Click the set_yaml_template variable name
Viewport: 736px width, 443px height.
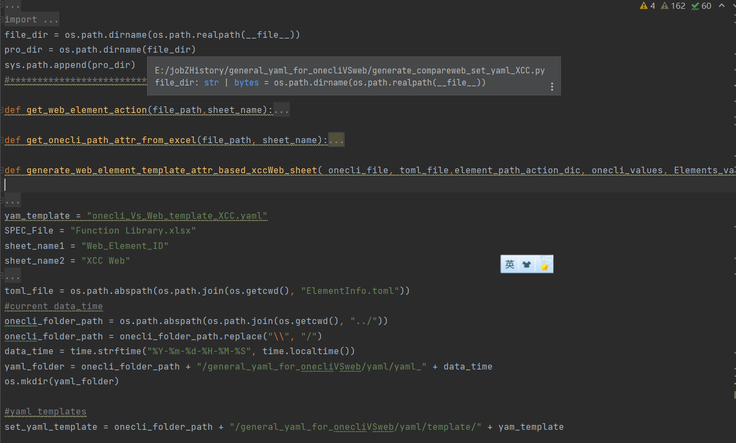tap(51, 427)
